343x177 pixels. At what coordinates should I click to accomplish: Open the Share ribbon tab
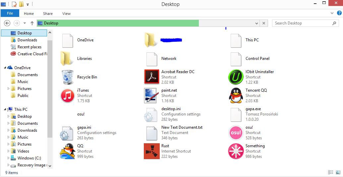(x=48, y=14)
